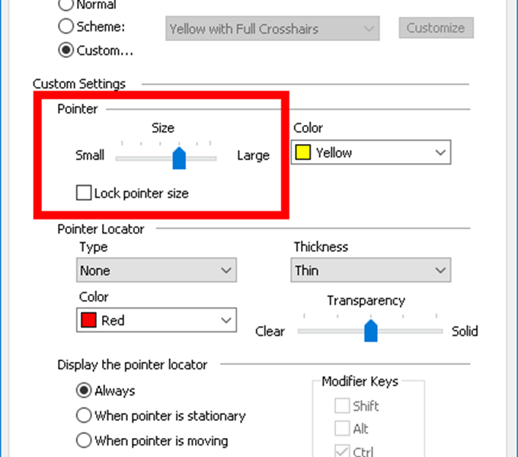The image size is (518, 457).
Task: Click the yellow color swatch
Action: pos(302,152)
